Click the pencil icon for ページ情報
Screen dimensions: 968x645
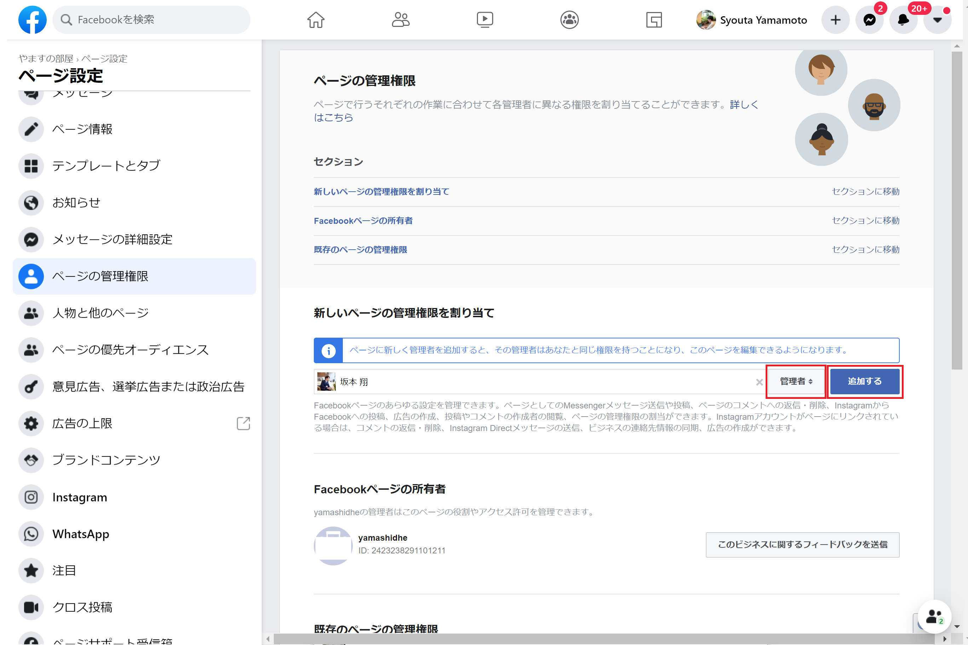pyautogui.click(x=31, y=129)
